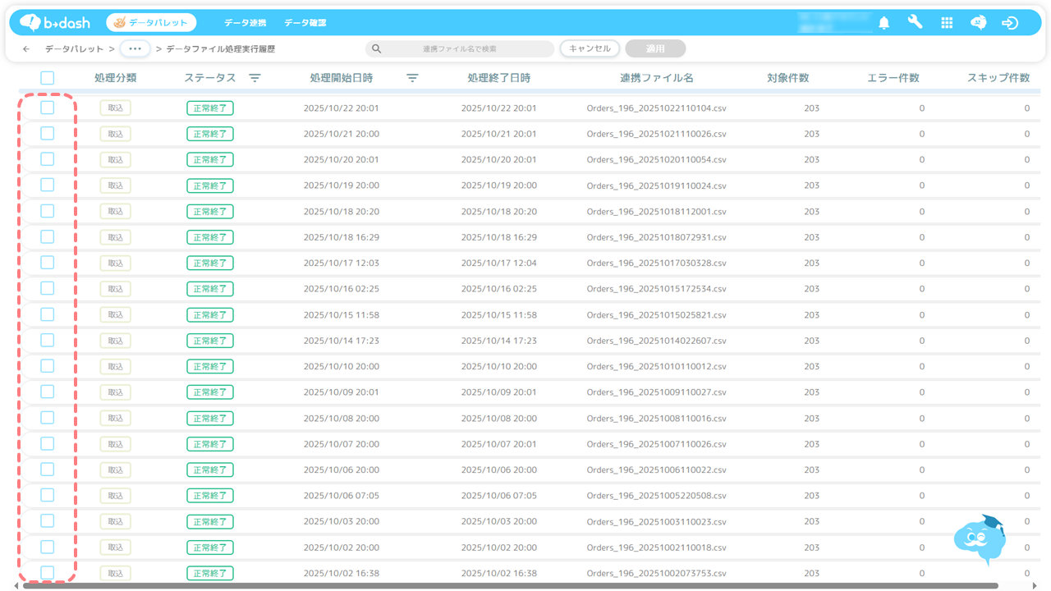Toggle the select-all header checkbox
The image size is (1051, 591).
click(48, 78)
